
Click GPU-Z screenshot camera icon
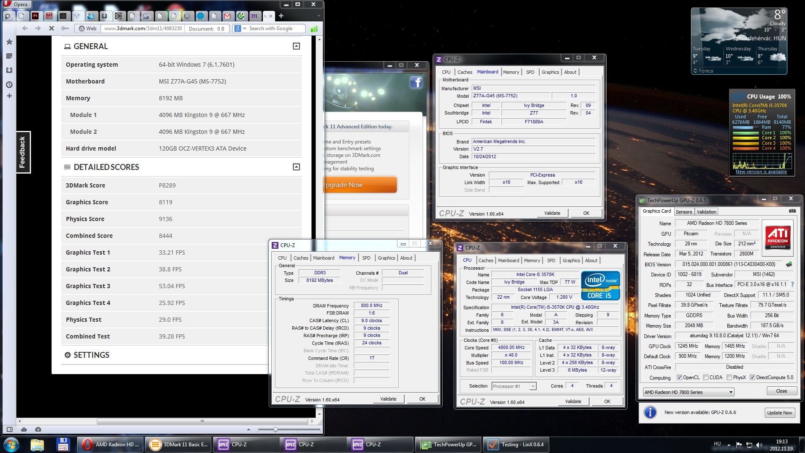tap(792, 211)
